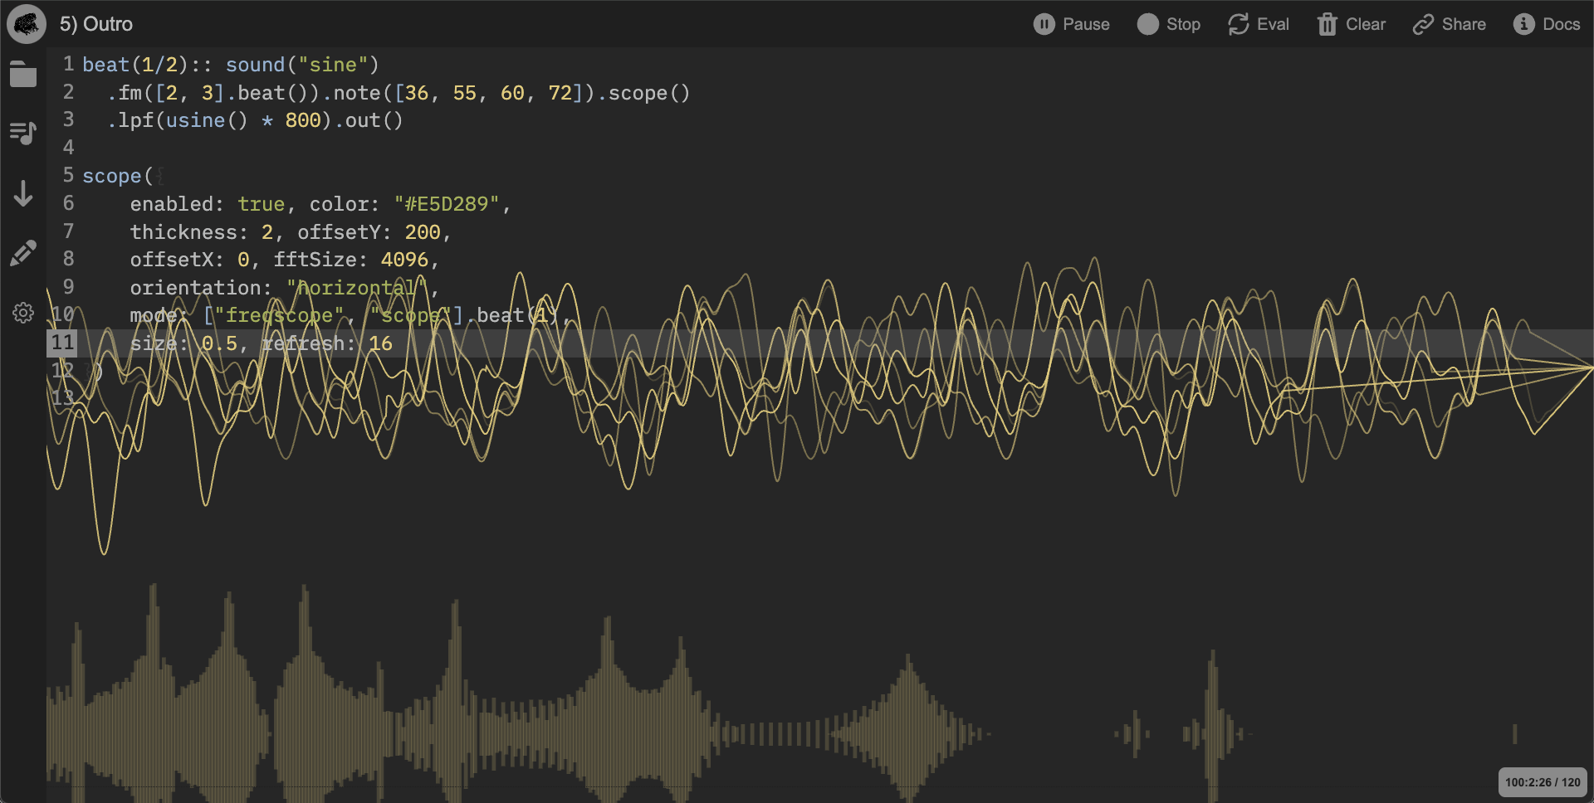Click the "5) Outro" title field
The height and width of the screenshot is (803, 1594).
(96, 24)
